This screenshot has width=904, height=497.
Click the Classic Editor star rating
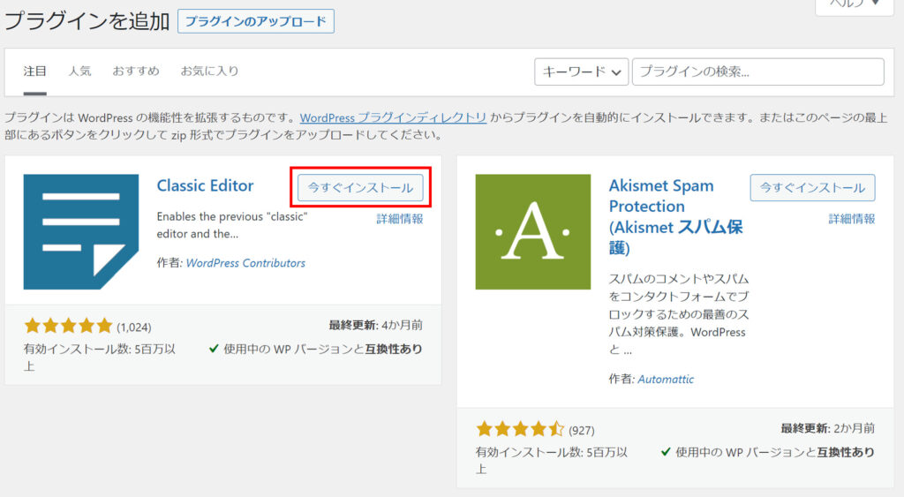pos(68,326)
